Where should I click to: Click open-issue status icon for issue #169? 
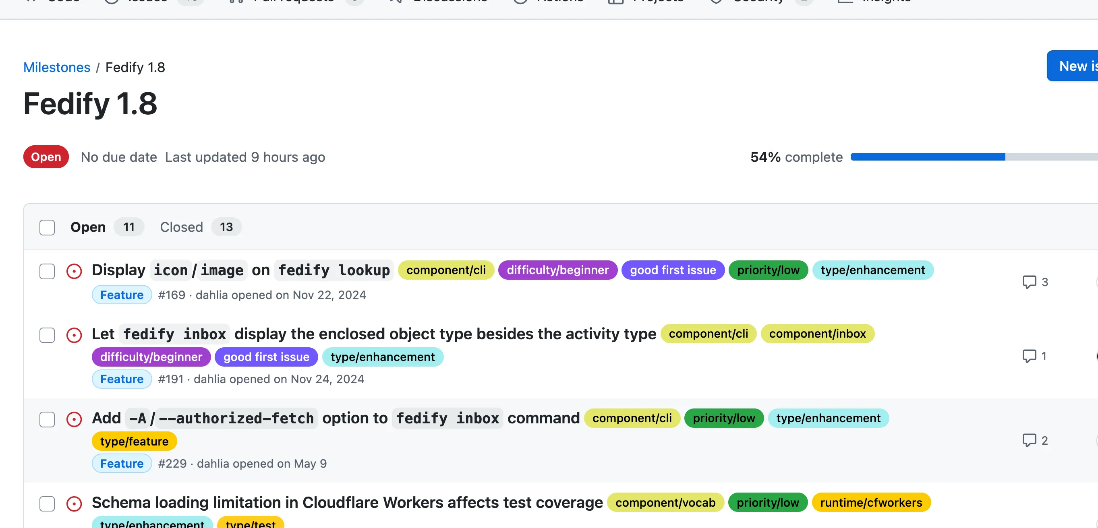[74, 271]
